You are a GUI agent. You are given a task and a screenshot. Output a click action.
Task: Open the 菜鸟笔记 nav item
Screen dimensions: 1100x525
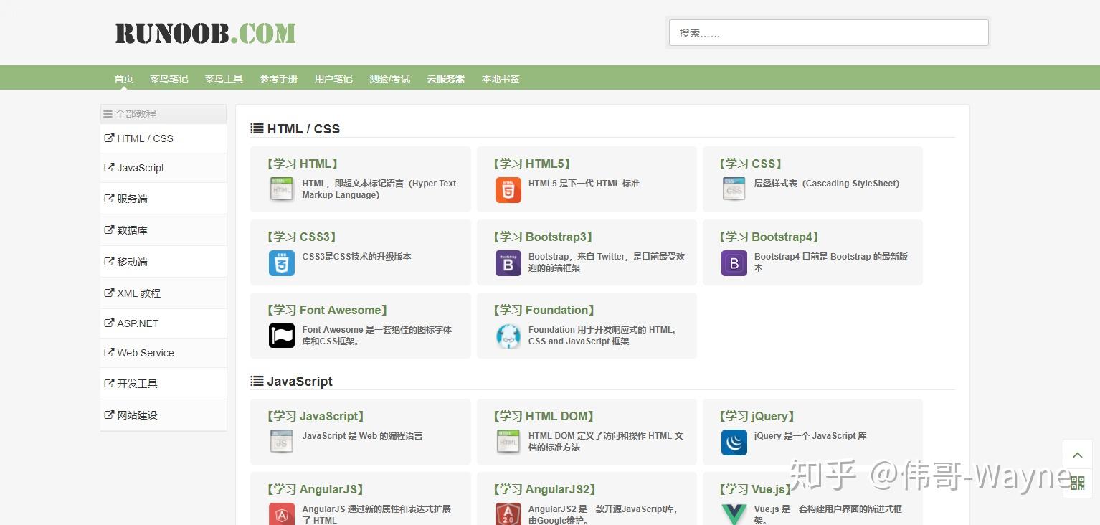pyautogui.click(x=169, y=79)
